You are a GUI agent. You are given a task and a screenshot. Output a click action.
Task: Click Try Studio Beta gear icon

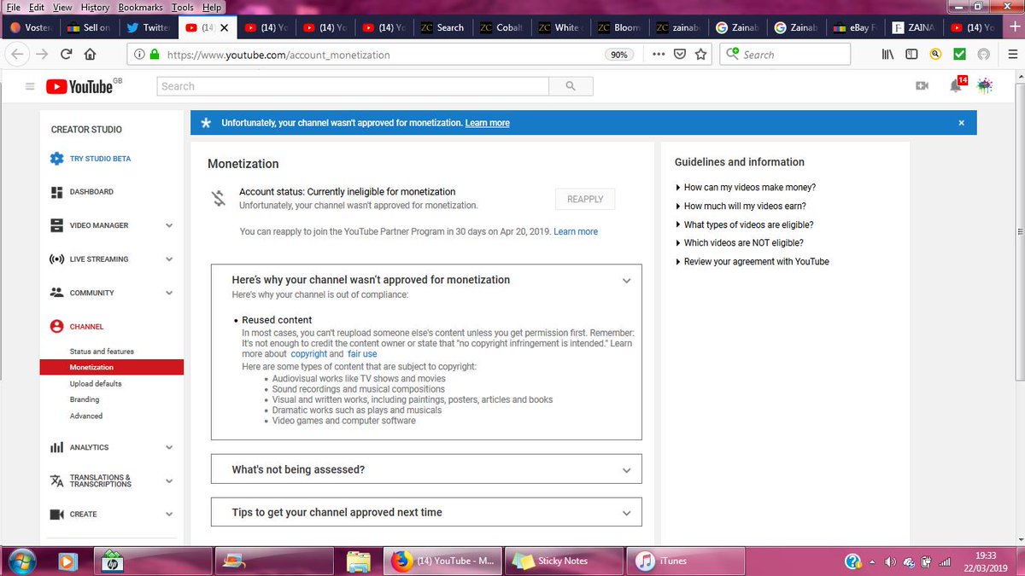56,159
